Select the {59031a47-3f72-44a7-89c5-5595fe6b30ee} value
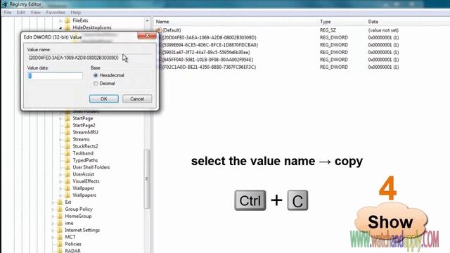This screenshot has width=450, height=253. click(206, 52)
